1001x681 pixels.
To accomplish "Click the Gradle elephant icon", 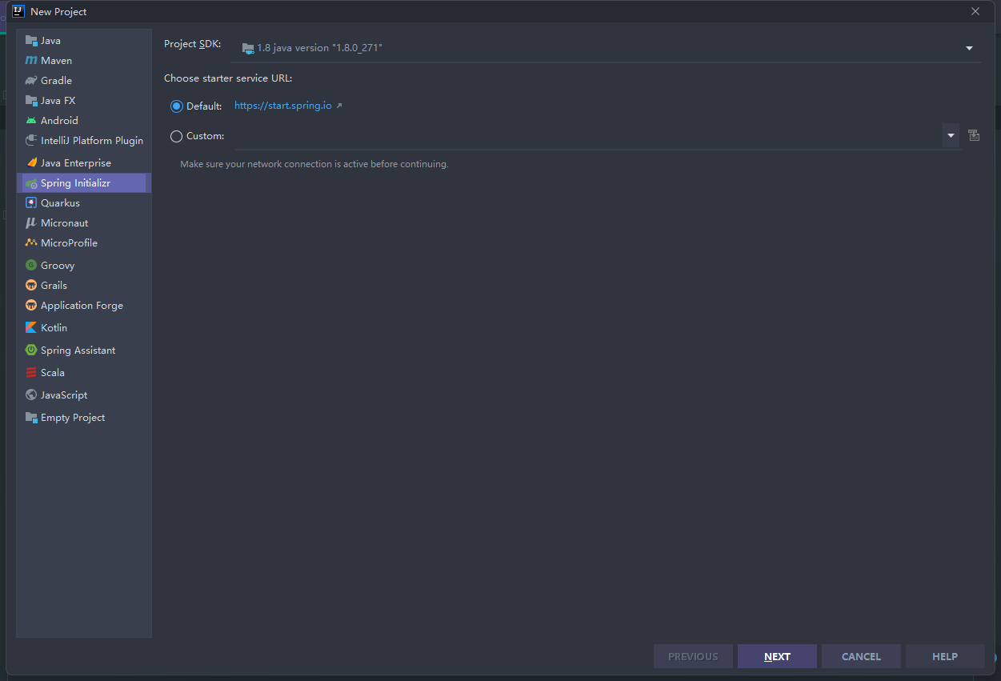I will coord(31,81).
